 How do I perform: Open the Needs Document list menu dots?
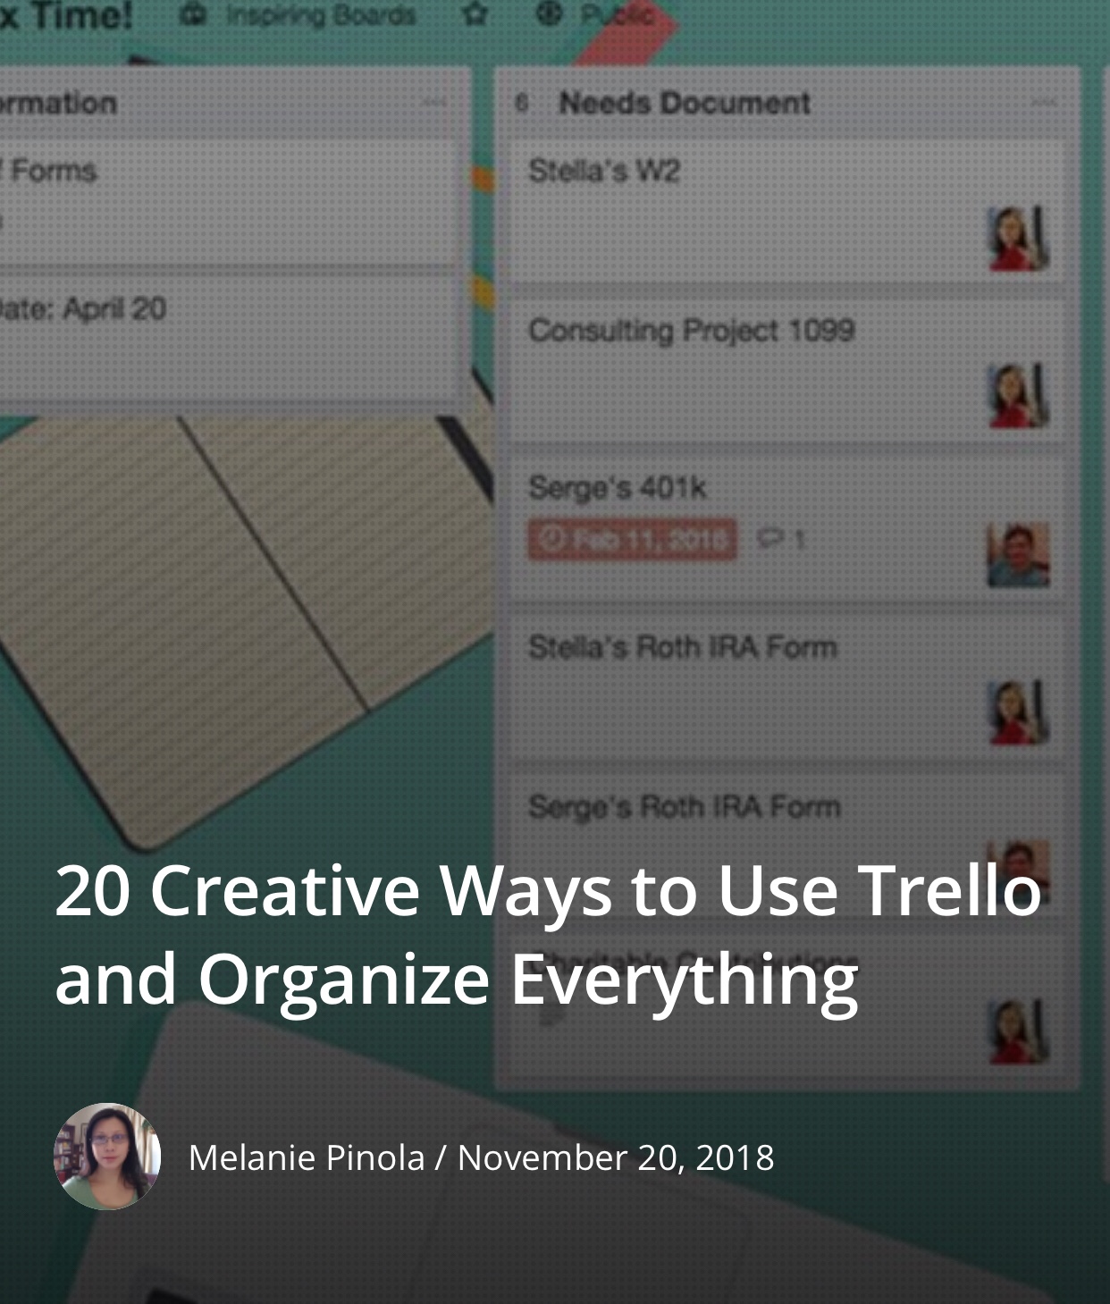(1043, 103)
